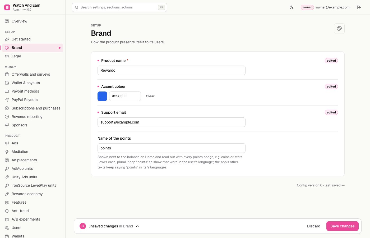The width and height of the screenshot is (370, 238).
Task: Go to Unity Ads units
Action: click(x=33, y=177)
